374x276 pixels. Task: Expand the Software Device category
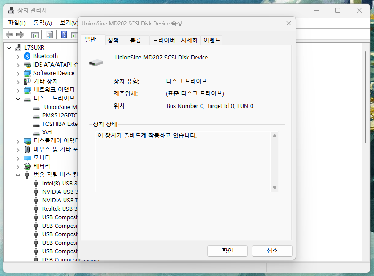pos(18,74)
